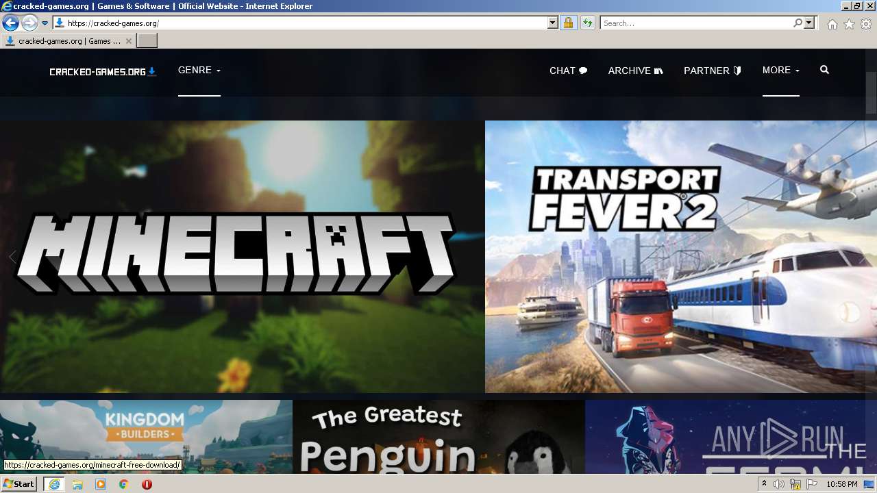
Task: Expand the MORE menu
Action: pos(781,71)
